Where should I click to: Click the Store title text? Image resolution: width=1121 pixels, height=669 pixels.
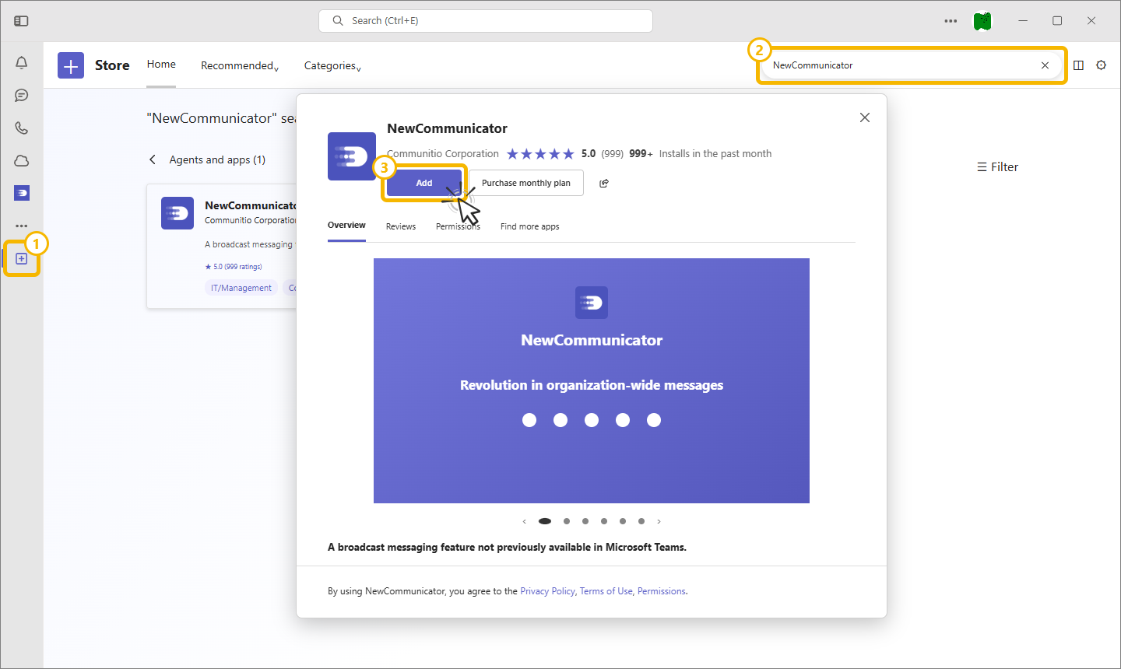pyautogui.click(x=112, y=65)
